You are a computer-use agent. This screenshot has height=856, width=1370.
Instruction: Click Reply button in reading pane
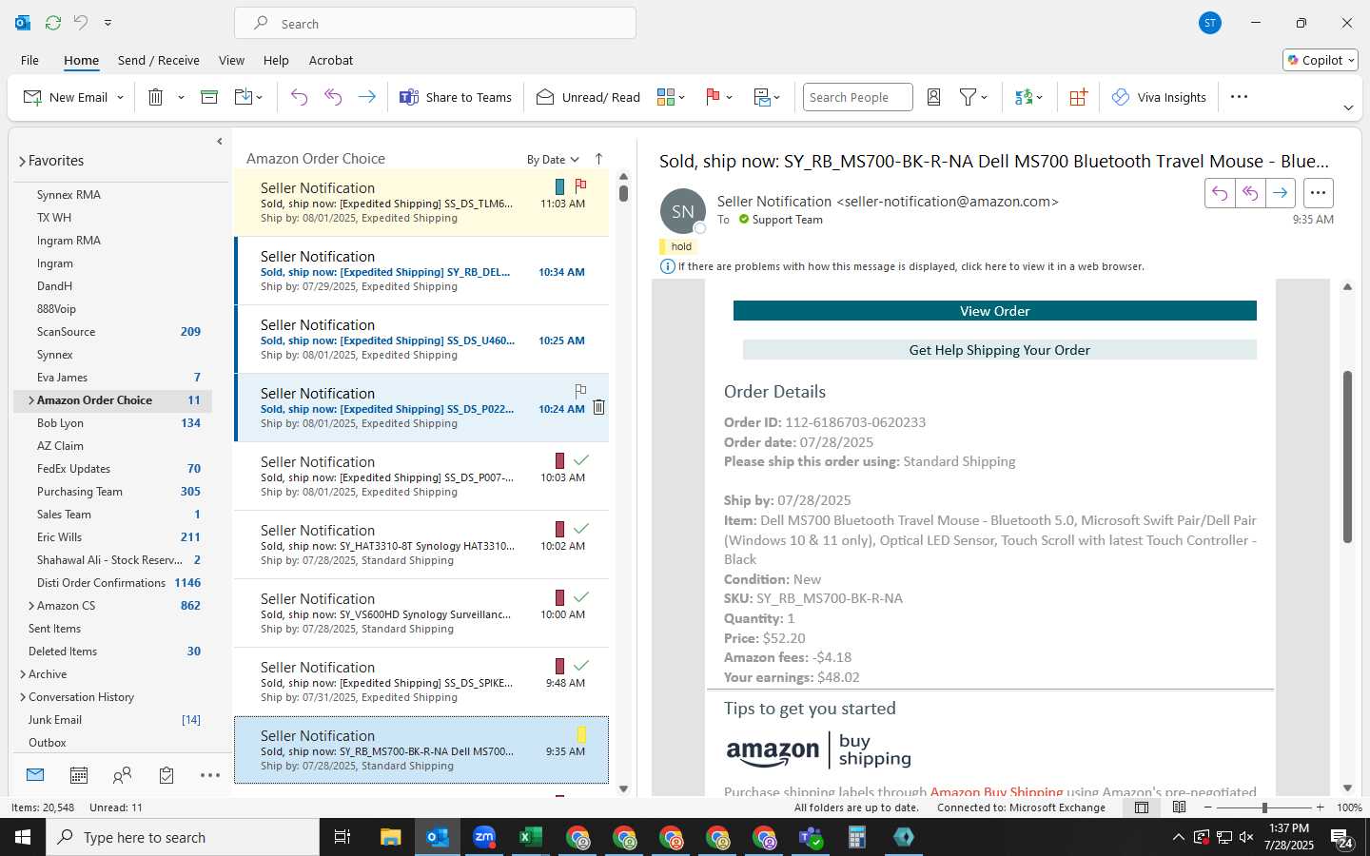1220,193
